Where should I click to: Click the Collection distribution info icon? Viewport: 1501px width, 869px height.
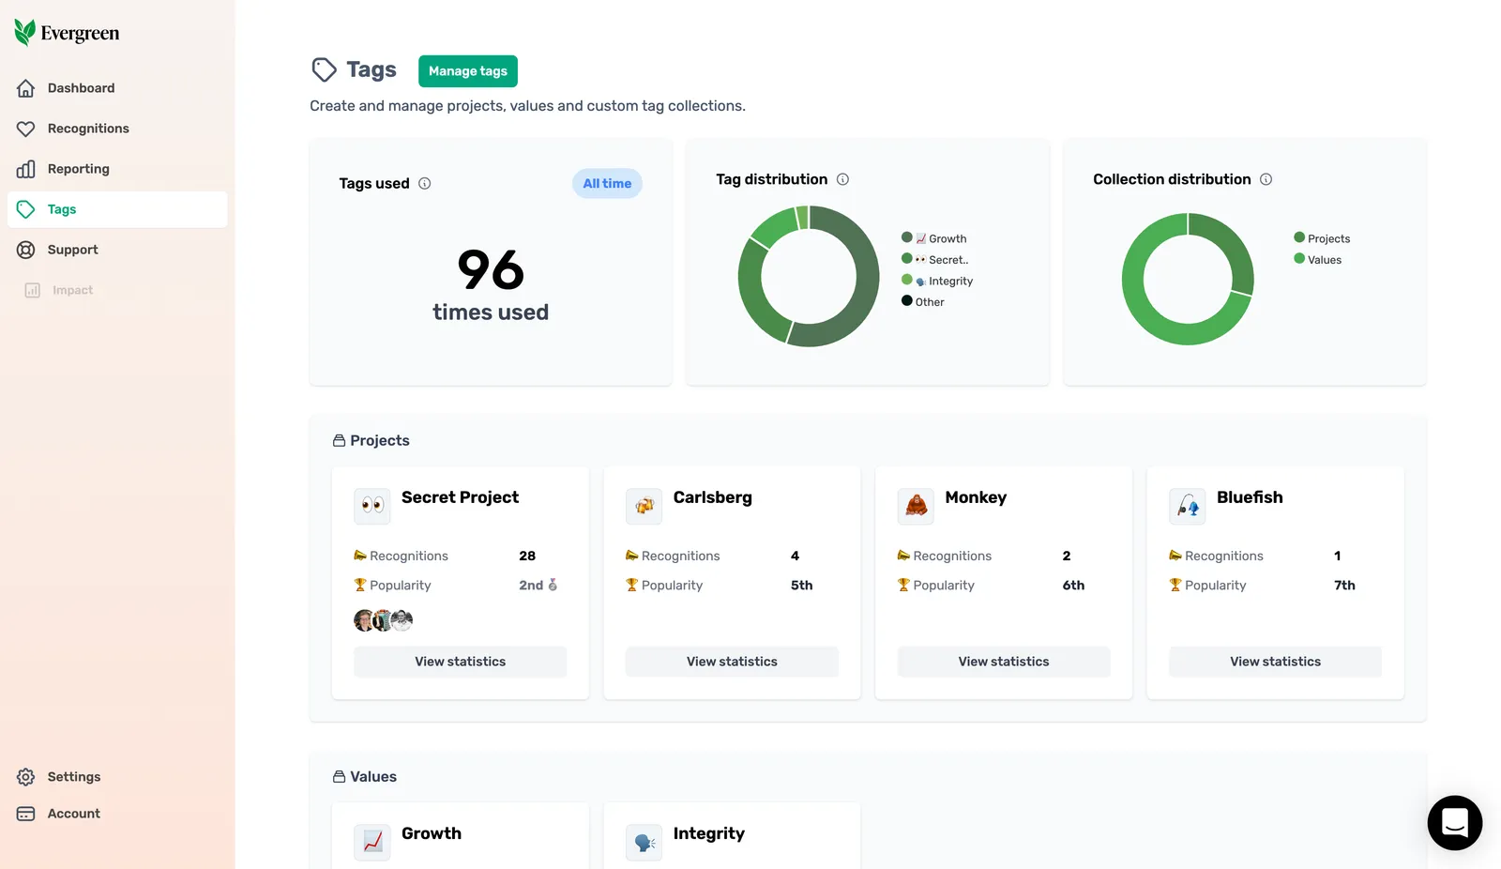[x=1266, y=179]
